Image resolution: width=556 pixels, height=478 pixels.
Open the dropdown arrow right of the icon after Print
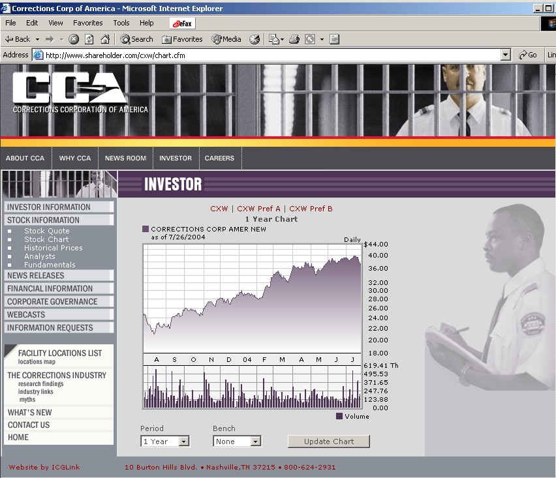pyautogui.click(x=322, y=39)
